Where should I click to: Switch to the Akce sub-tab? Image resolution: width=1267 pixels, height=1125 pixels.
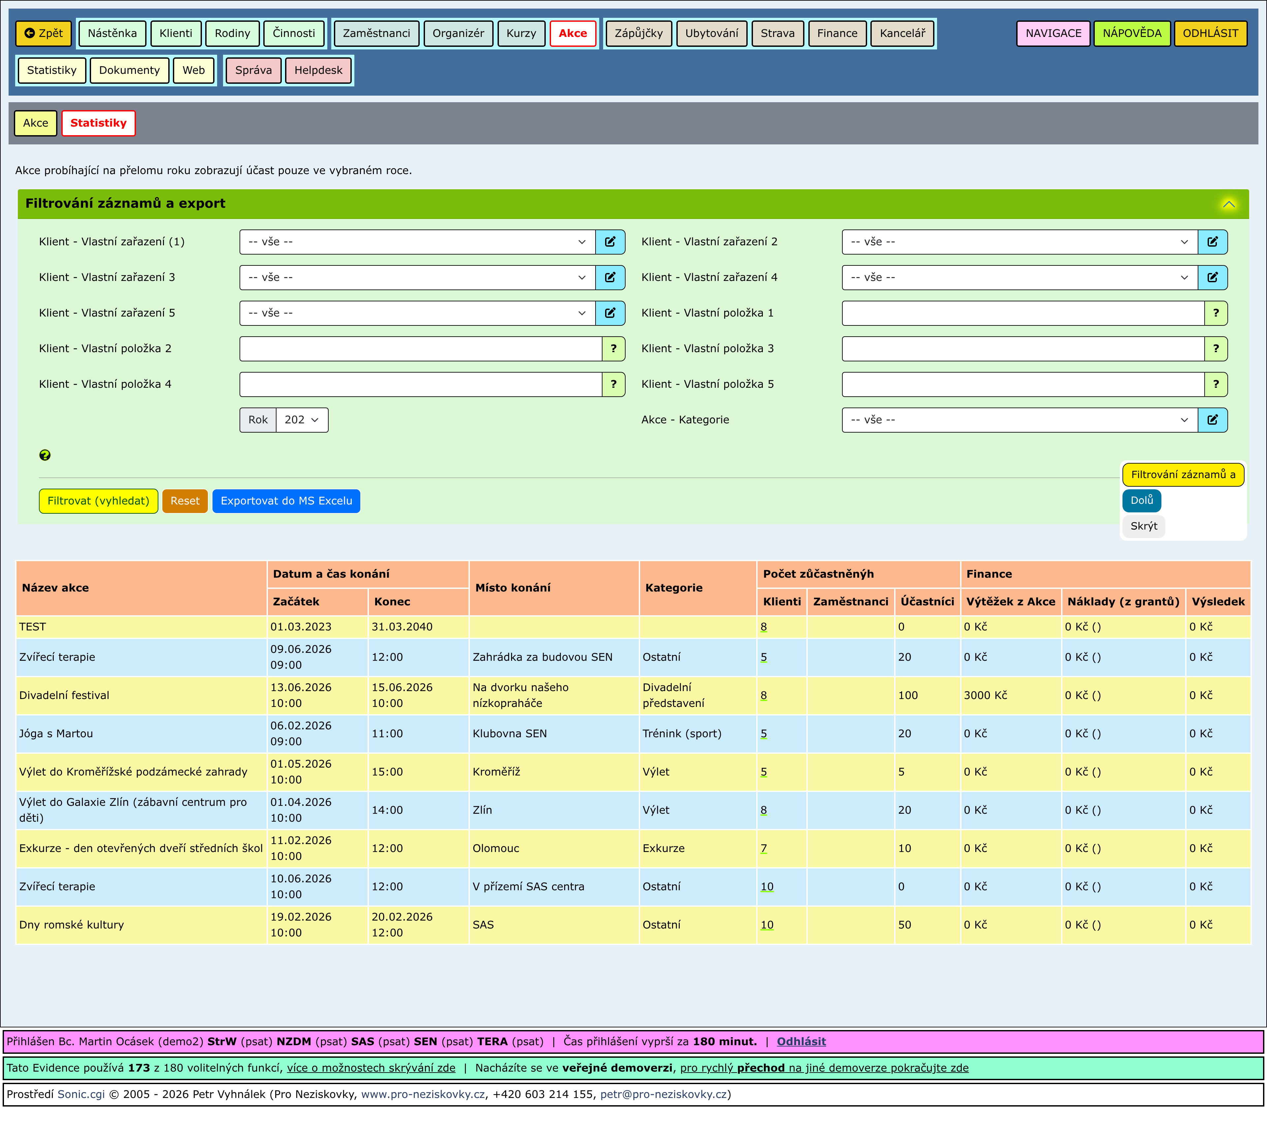tap(35, 123)
